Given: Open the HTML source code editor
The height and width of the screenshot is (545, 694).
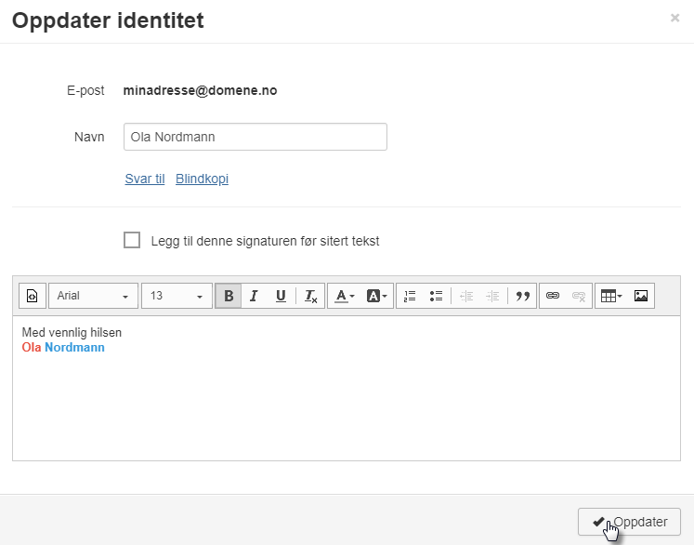Looking at the screenshot, I should [33, 296].
